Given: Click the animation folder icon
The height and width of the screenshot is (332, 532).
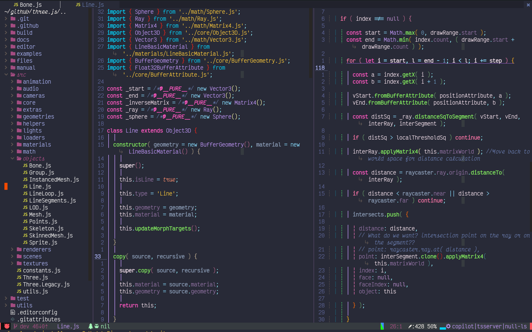Looking at the screenshot, I should coord(19,82).
